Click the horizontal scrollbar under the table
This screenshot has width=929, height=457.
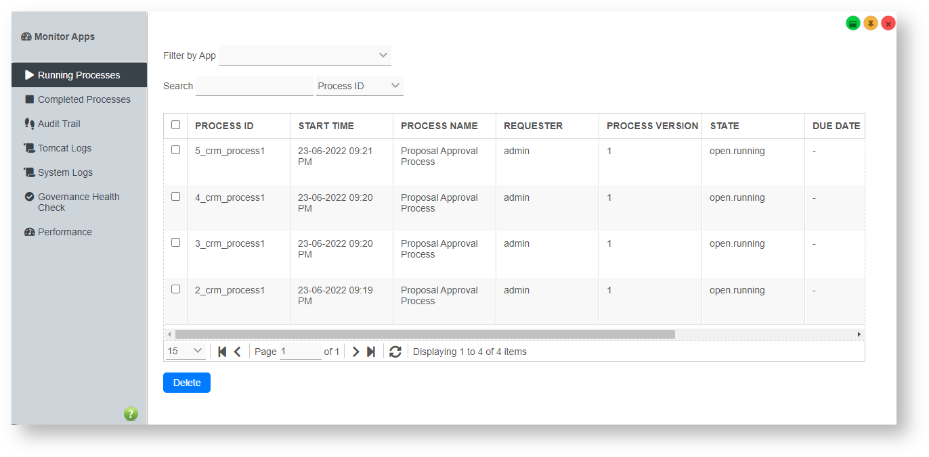pyautogui.click(x=425, y=334)
